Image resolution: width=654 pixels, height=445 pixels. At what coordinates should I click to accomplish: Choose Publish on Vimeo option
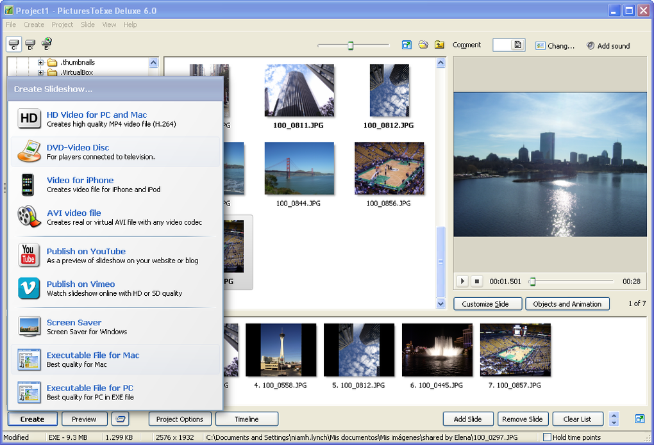pyautogui.click(x=115, y=288)
